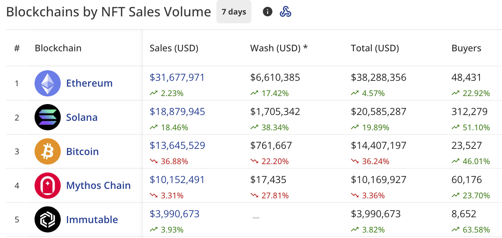
Task: Select Immutable total $3,990,673
Action: 376,214
